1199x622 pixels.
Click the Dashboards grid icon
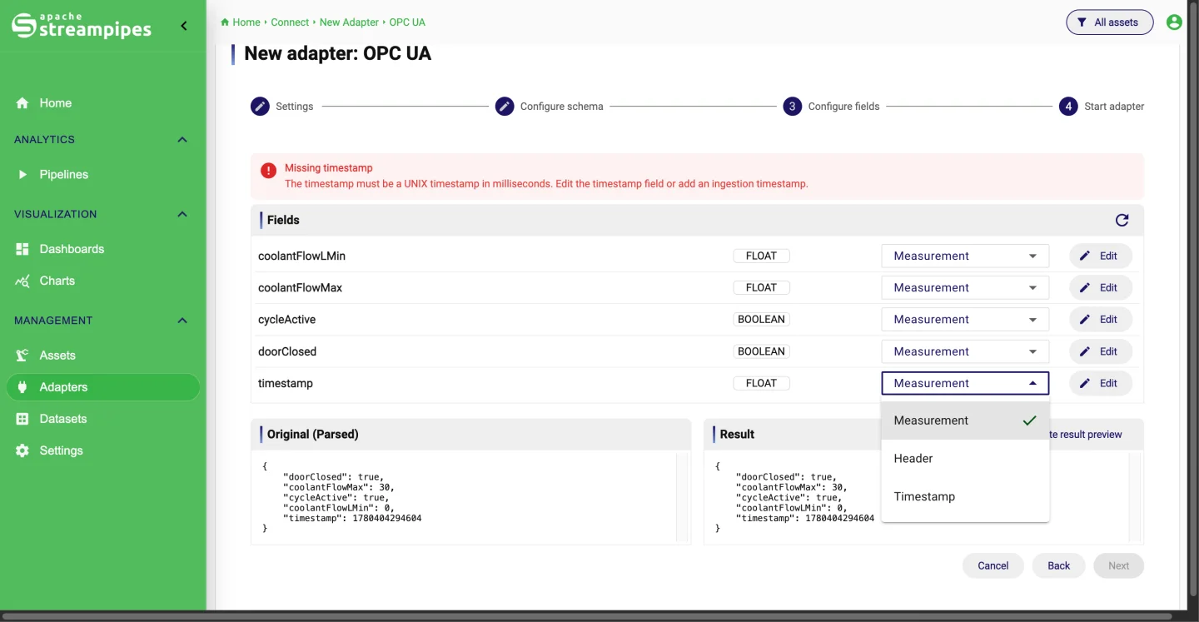coord(22,249)
